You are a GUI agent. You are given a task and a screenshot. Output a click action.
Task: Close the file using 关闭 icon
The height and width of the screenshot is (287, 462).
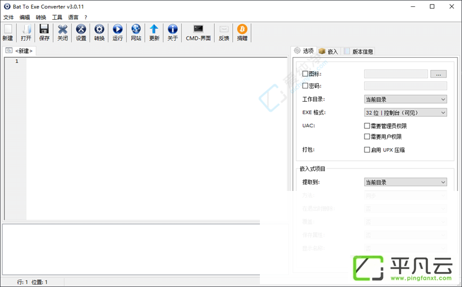(x=62, y=29)
